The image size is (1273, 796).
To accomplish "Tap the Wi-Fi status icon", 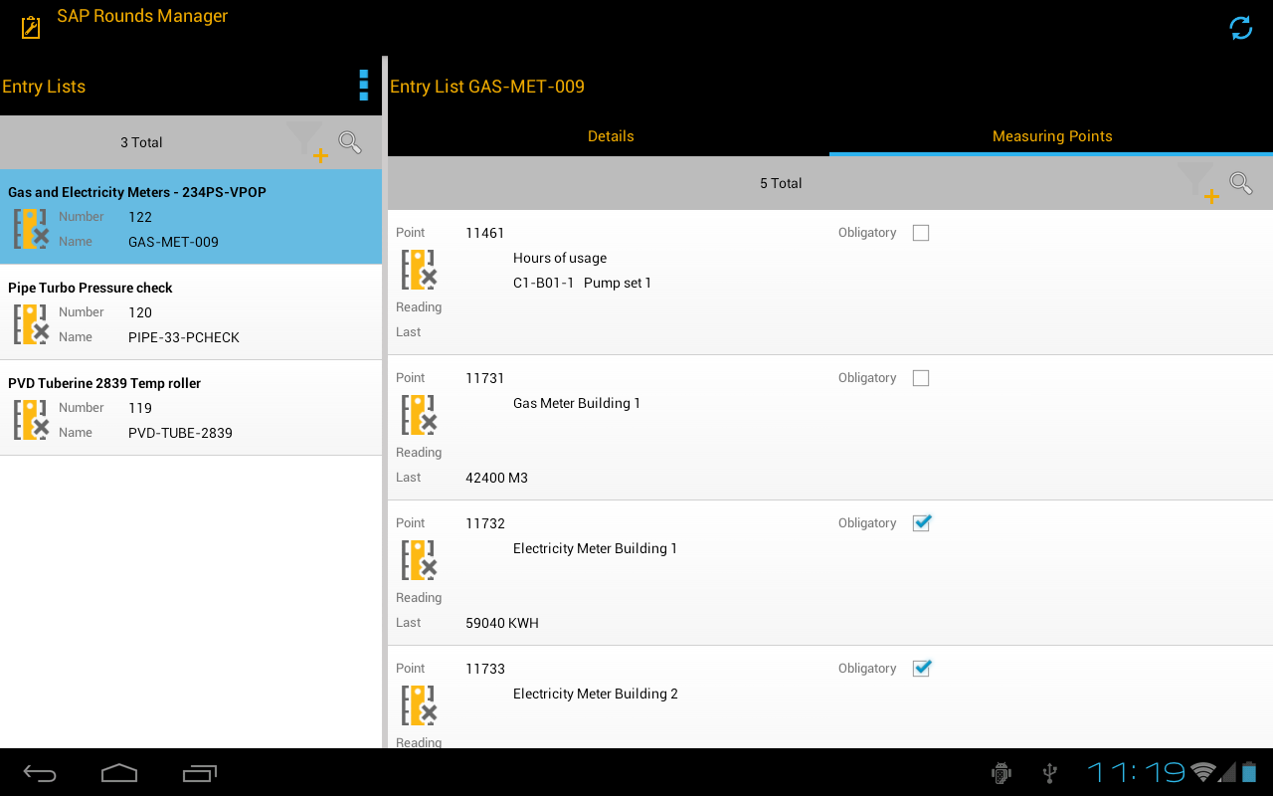I will (x=1203, y=772).
